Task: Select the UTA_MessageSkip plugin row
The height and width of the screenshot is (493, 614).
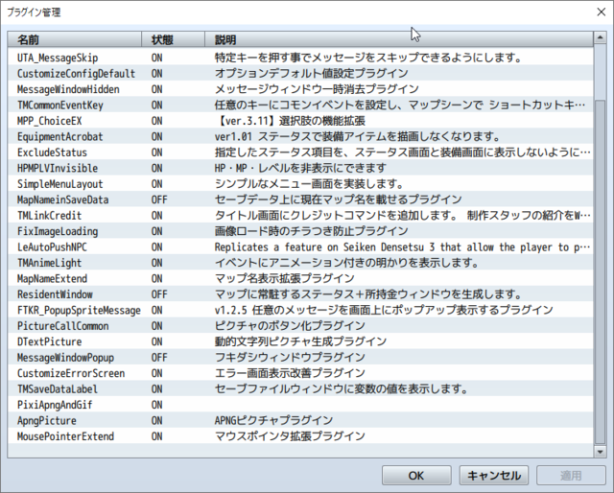Action: [300, 58]
